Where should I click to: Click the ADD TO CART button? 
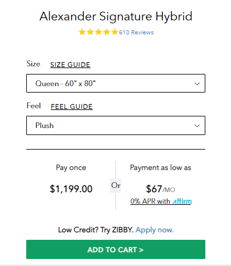[116, 250]
